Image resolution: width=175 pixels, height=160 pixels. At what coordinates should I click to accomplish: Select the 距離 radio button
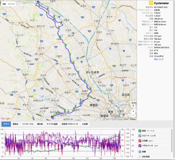(x=140, y=152)
